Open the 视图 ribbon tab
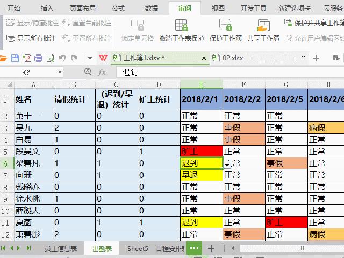The width and height of the screenshot is (344, 258). pos(218,9)
